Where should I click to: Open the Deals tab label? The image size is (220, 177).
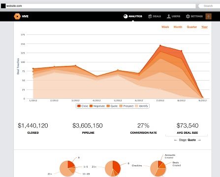(157, 16)
